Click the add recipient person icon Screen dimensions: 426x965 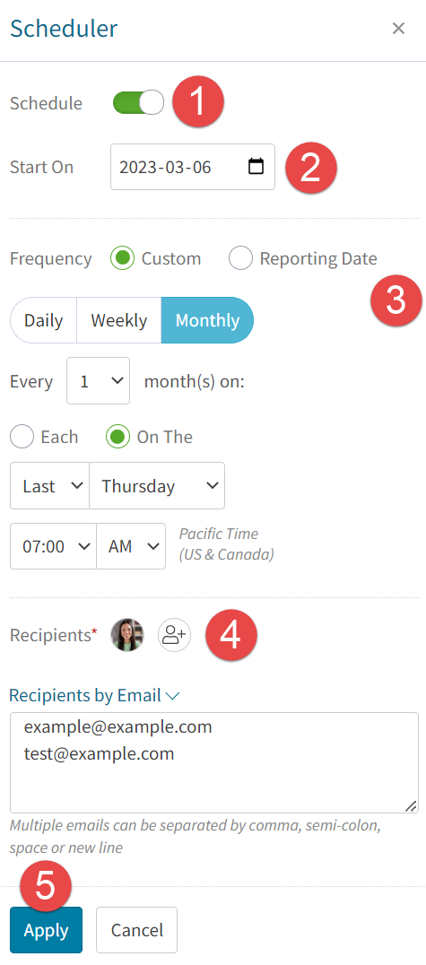click(175, 635)
